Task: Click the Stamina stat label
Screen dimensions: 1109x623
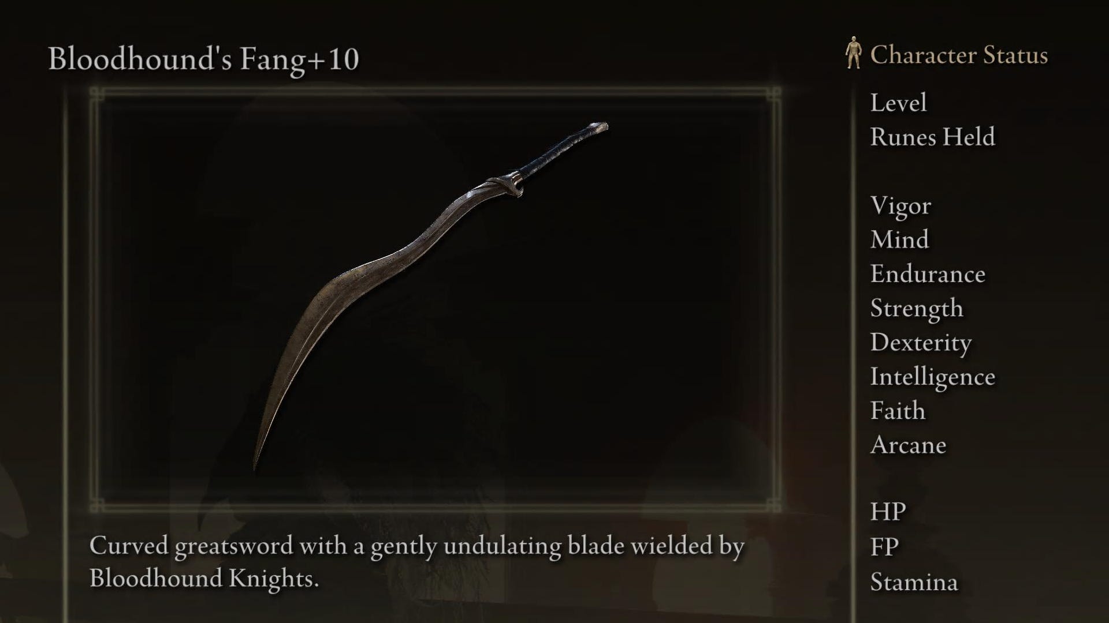Action: click(914, 582)
